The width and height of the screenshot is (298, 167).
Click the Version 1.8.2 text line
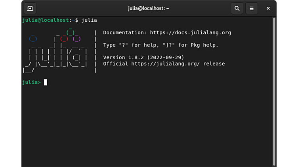(143, 58)
